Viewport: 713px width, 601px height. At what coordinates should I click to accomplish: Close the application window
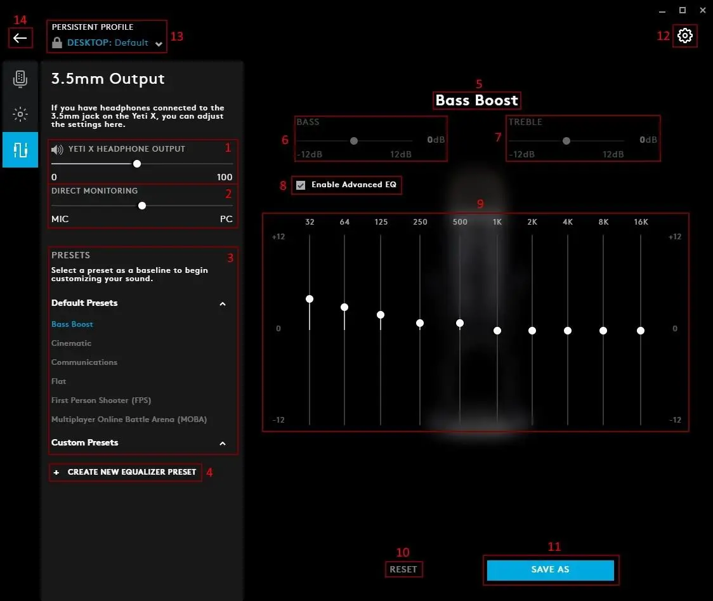click(703, 10)
